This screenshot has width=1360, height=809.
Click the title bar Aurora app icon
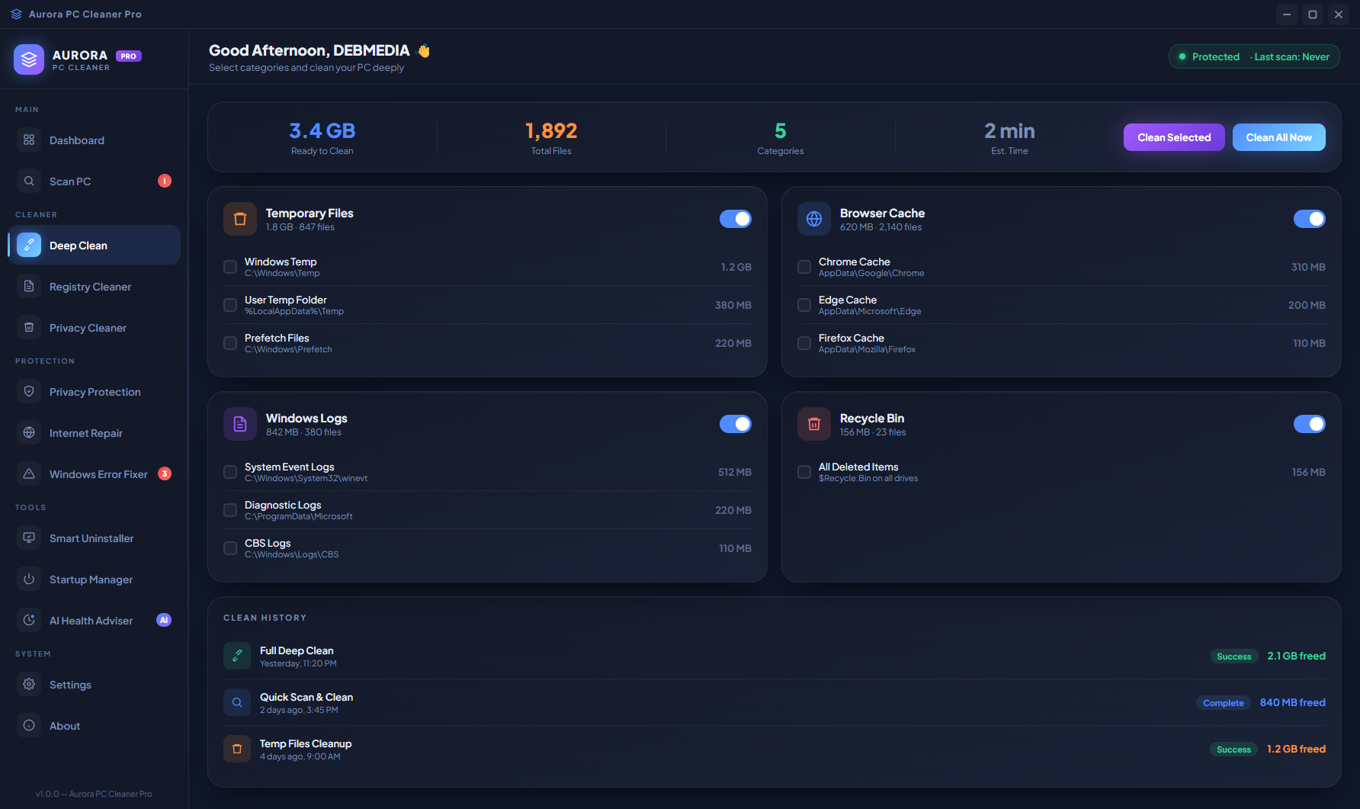(16, 14)
